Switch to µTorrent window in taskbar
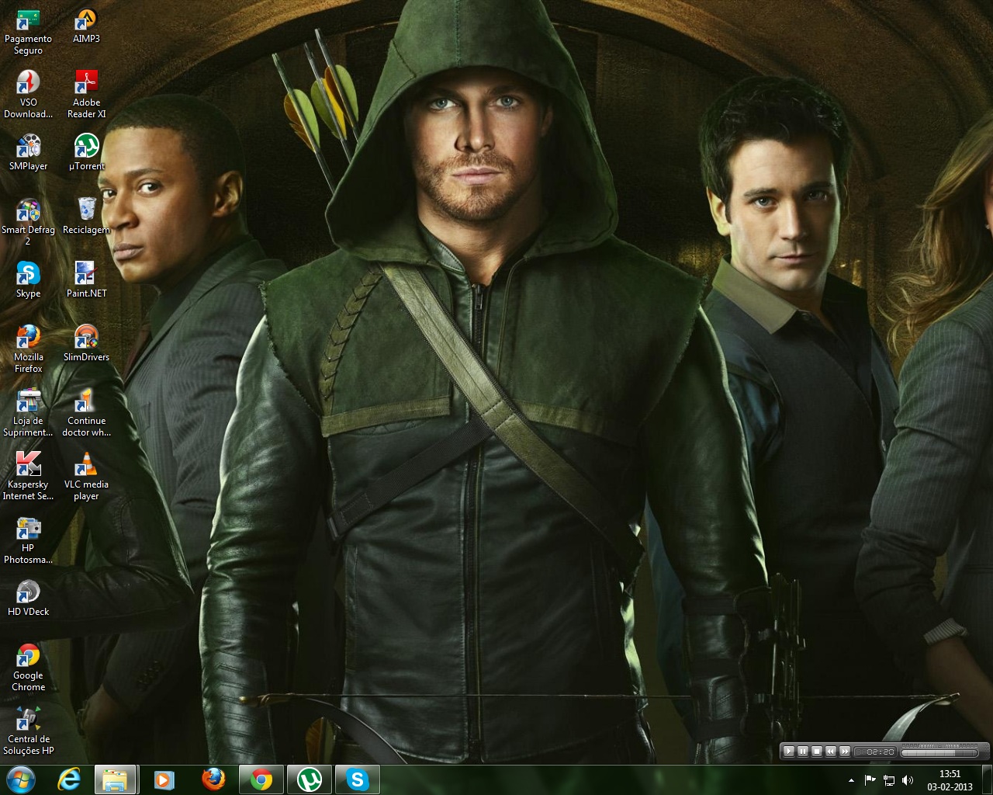This screenshot has height=795, width=993. click(x=310, y=779)
